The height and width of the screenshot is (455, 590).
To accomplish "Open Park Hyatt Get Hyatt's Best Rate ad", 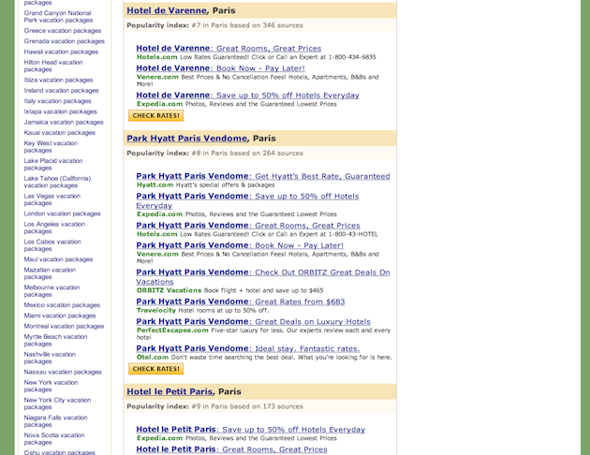I will (x=263, y=176).
